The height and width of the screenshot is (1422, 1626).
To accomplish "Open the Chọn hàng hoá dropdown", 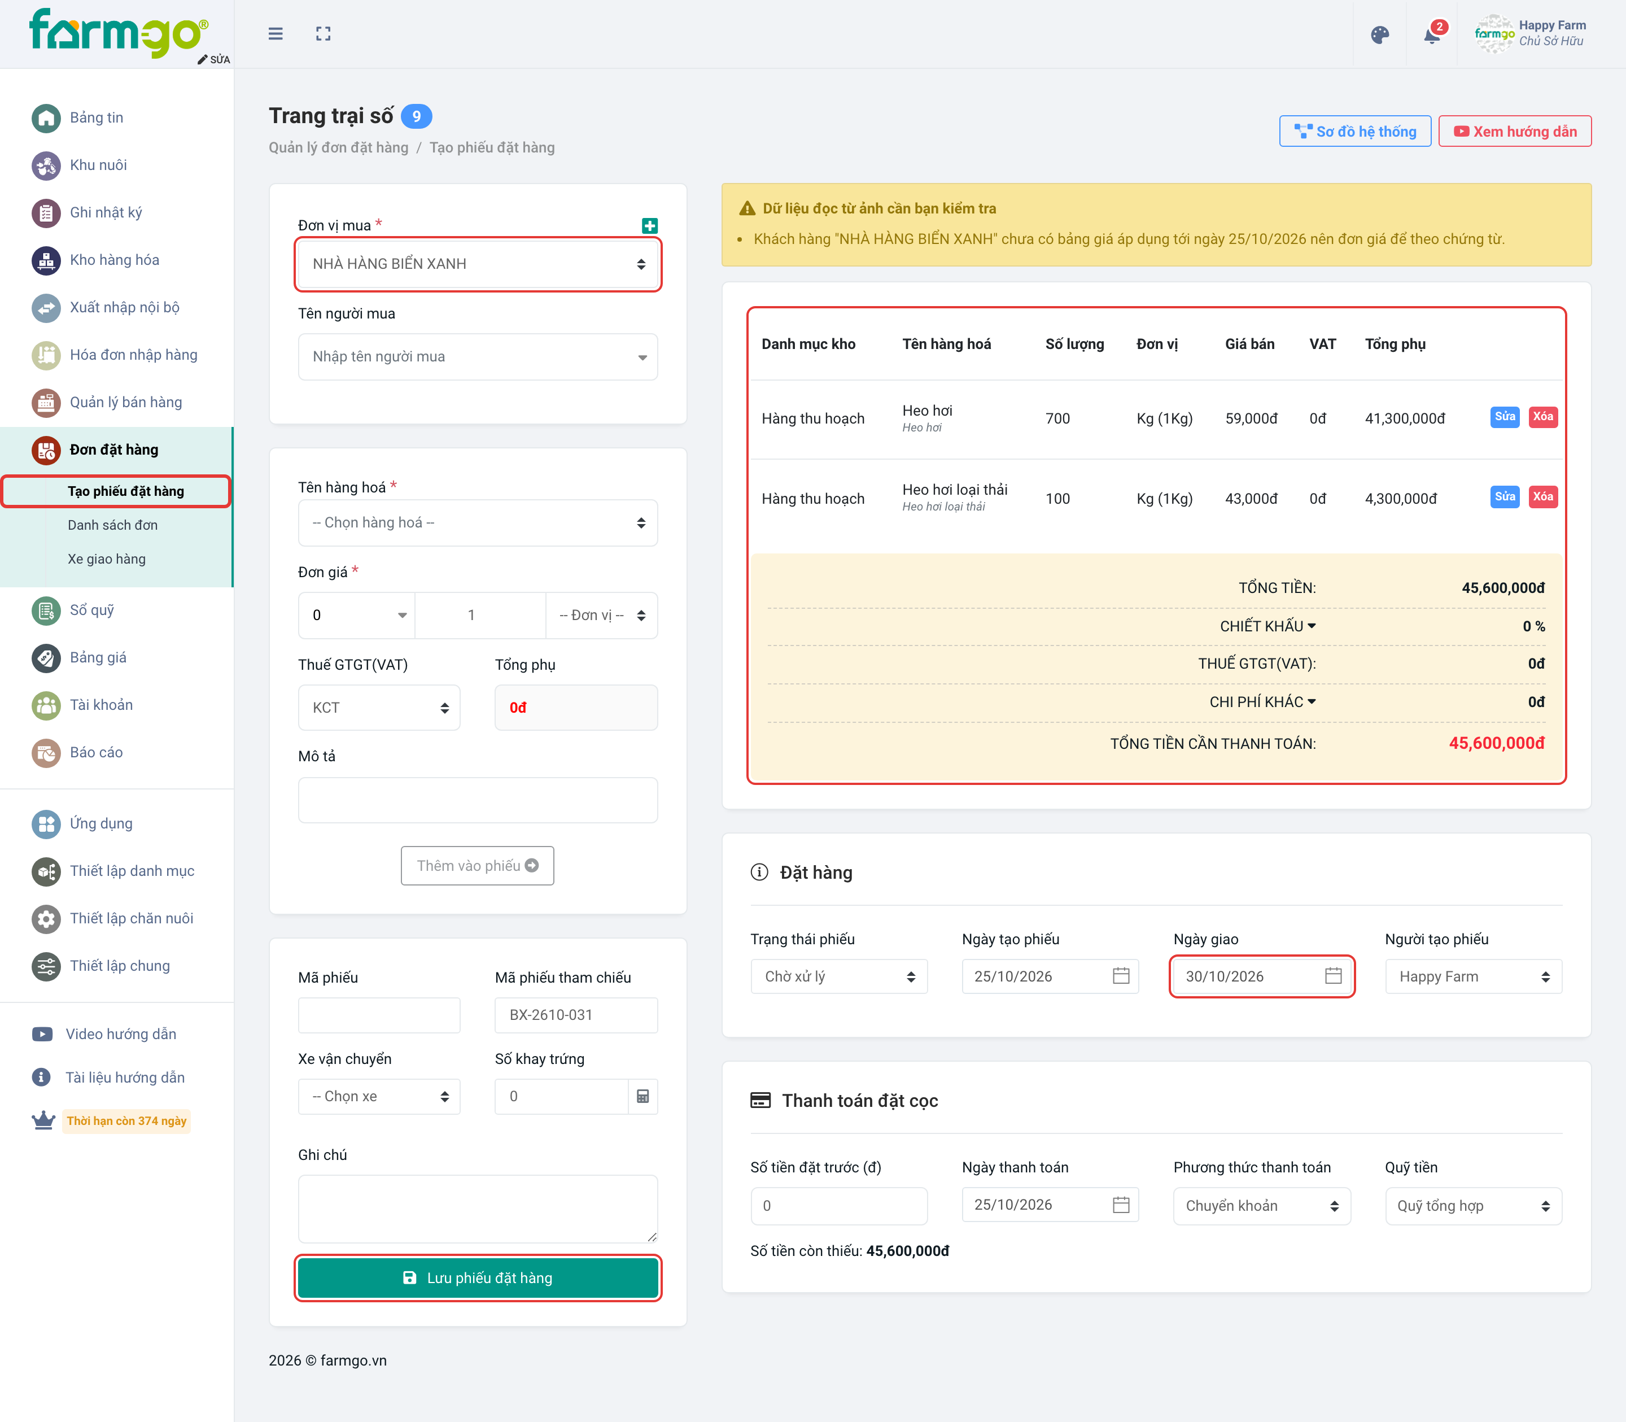I will (x=478, y=523).
